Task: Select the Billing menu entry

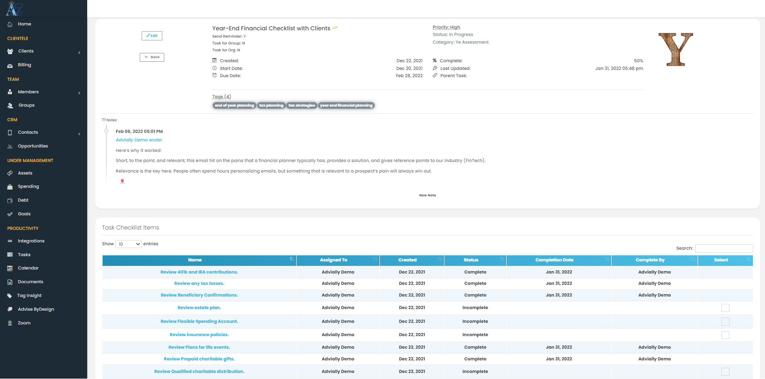Action: pos(25,65)
